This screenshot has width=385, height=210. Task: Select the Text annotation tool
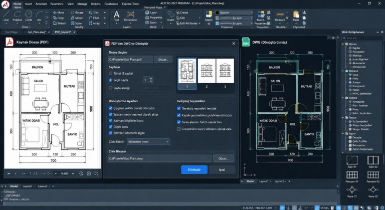[x=117, y=16]
